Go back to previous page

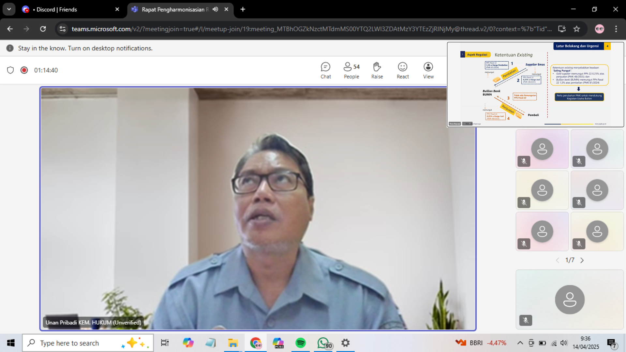tap(10, 29)
